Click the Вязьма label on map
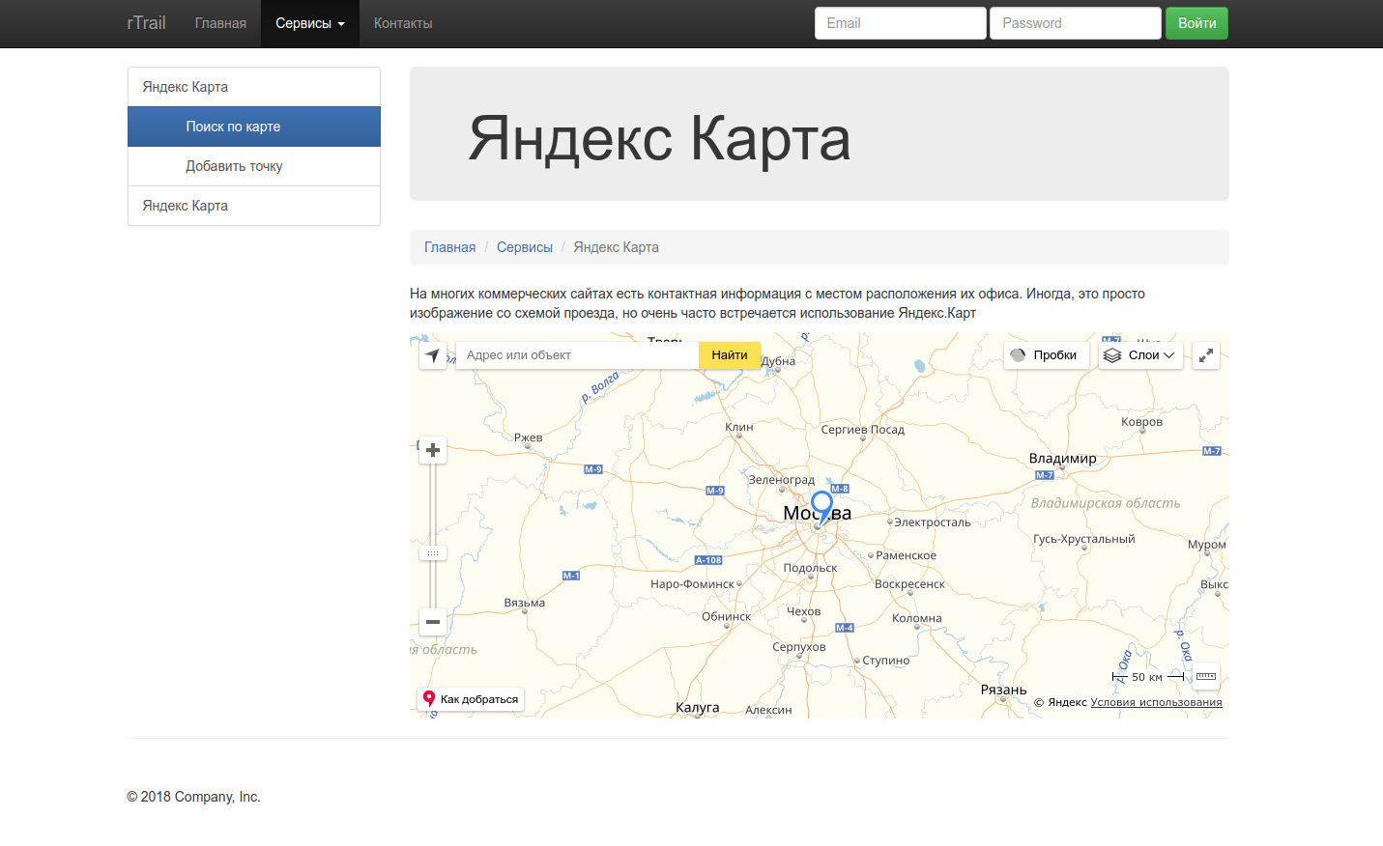The image size is (1383, 846). pos(525,603)
